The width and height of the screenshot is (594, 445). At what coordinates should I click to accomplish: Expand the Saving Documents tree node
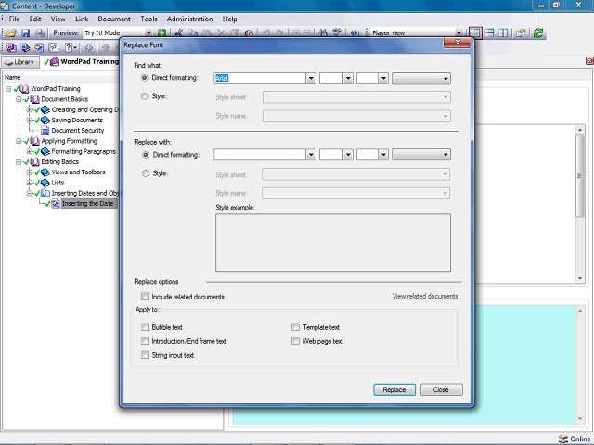pos(29,120)
